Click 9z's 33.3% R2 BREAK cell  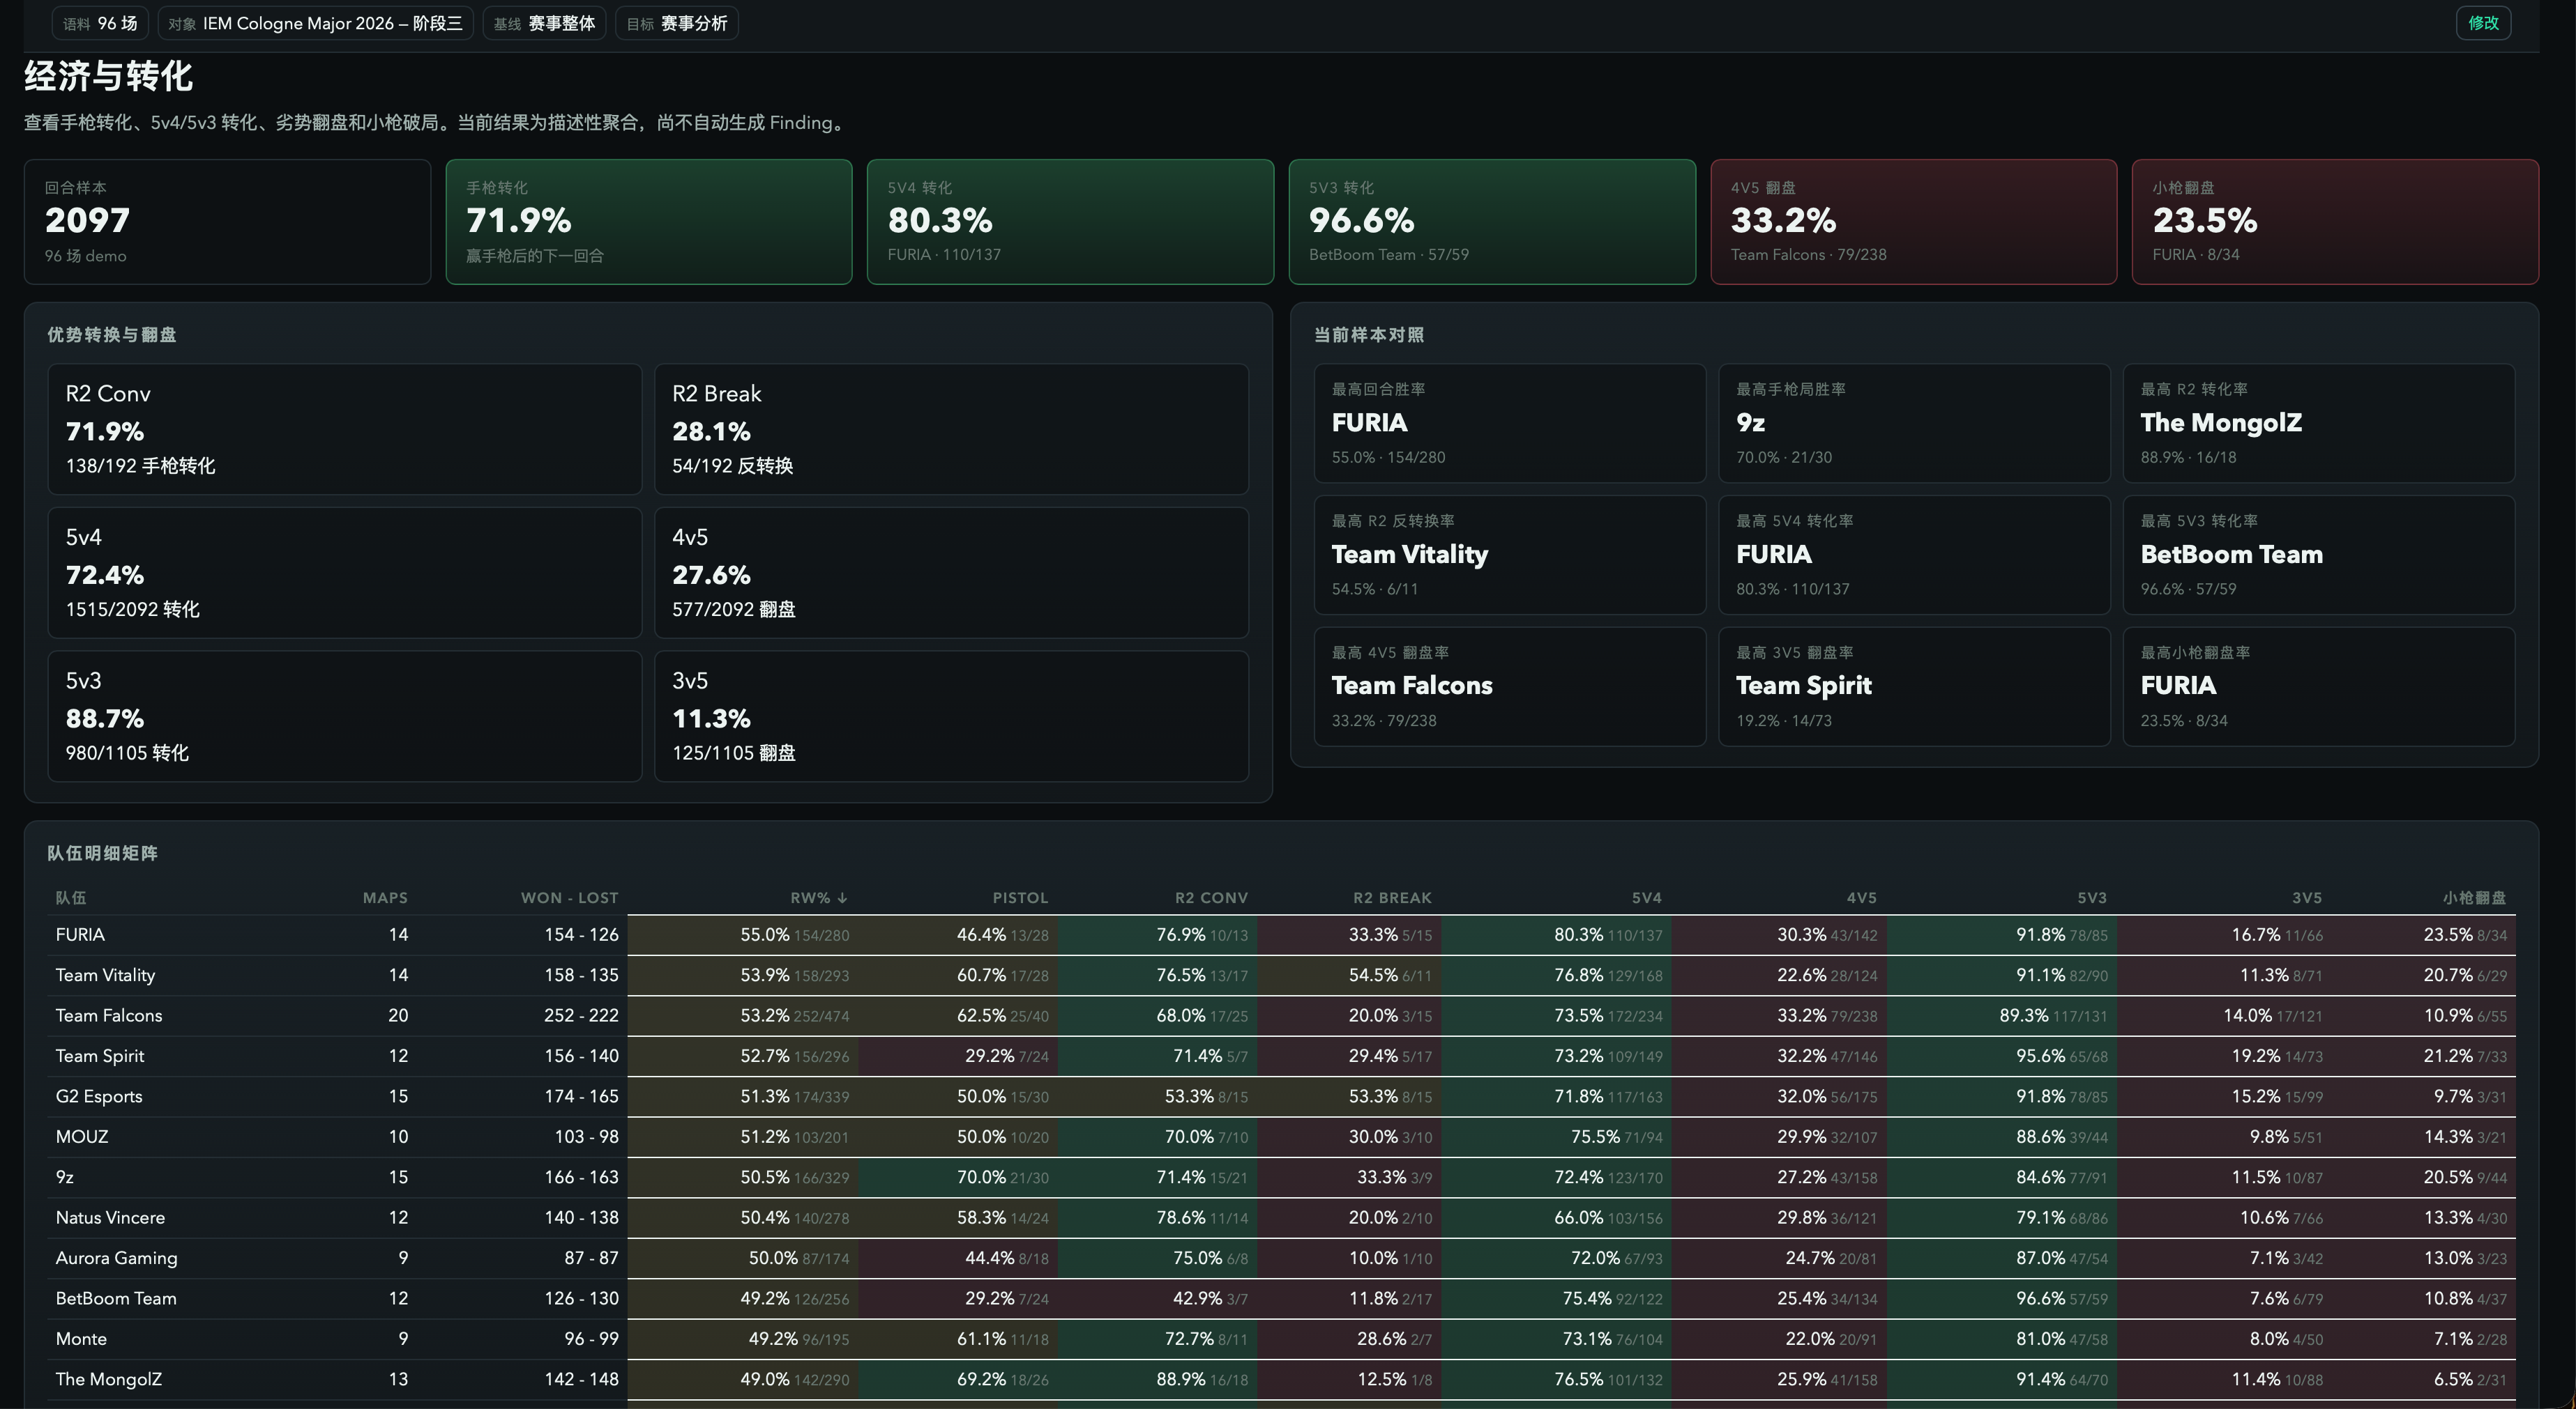point(1350,1177)
